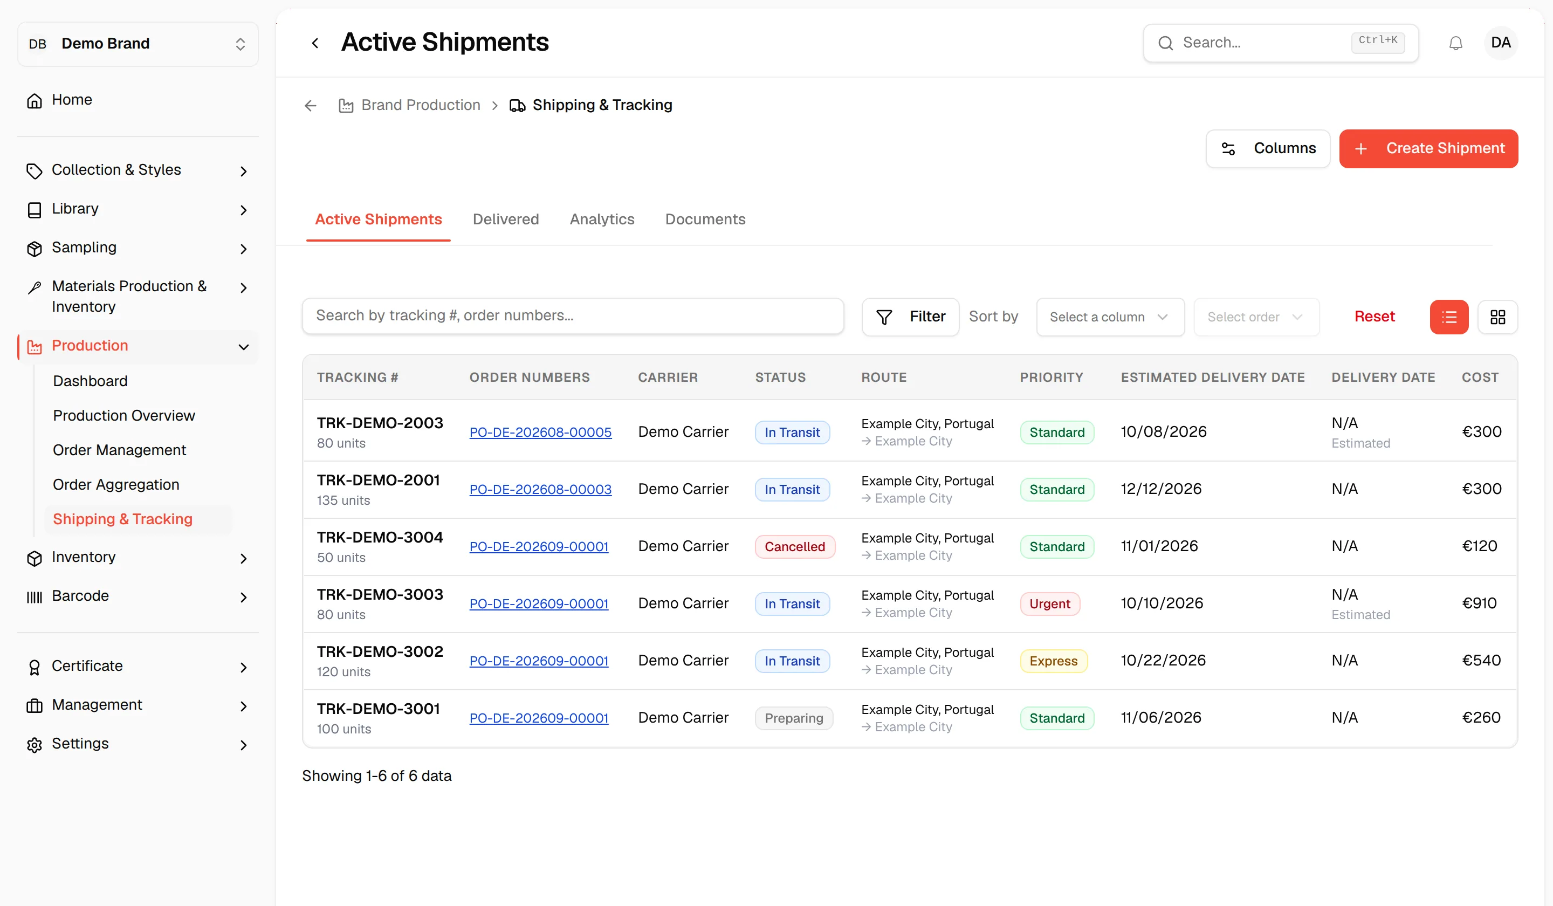Open the Documents tab

[x=705, y=219]
